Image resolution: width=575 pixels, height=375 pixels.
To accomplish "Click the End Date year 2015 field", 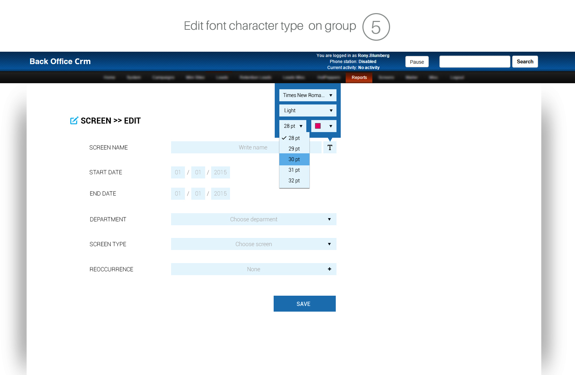I will [220, 194].
